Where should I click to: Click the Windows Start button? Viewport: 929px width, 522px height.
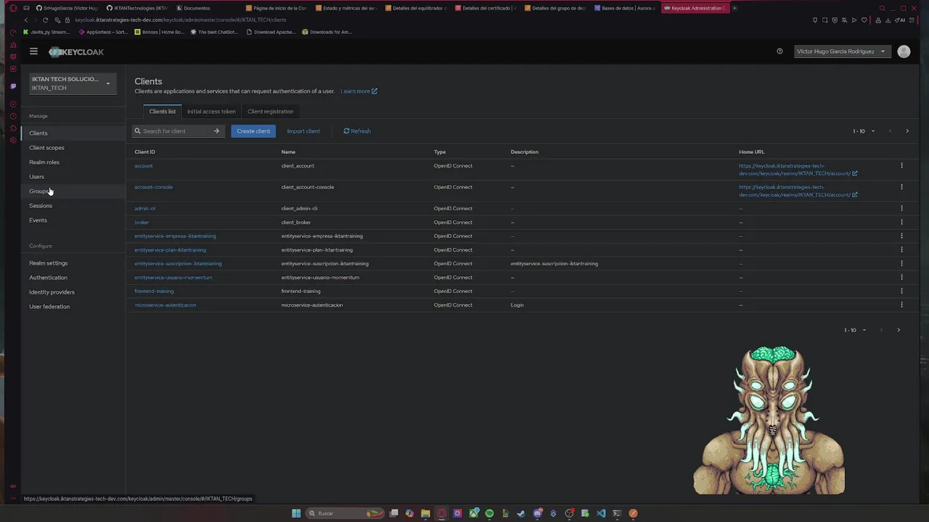(296, 513)
